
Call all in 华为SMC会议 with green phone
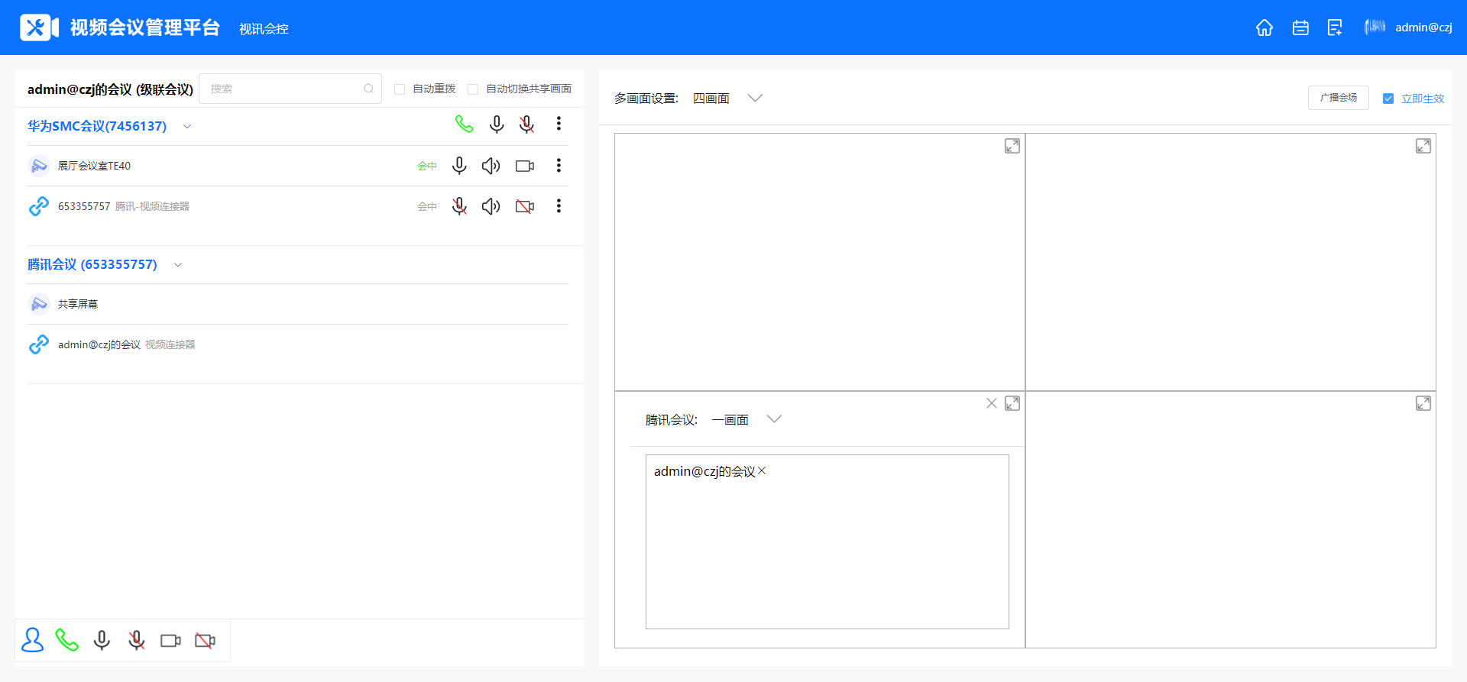click(x=464, y=124)
